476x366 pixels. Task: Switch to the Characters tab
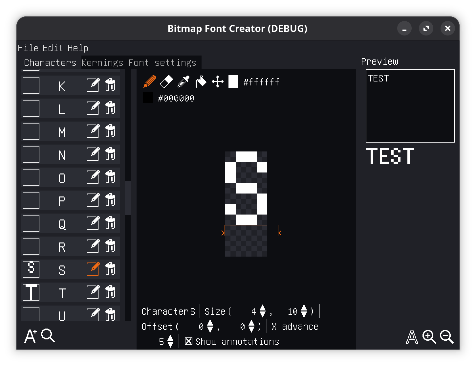click(50, 62)
